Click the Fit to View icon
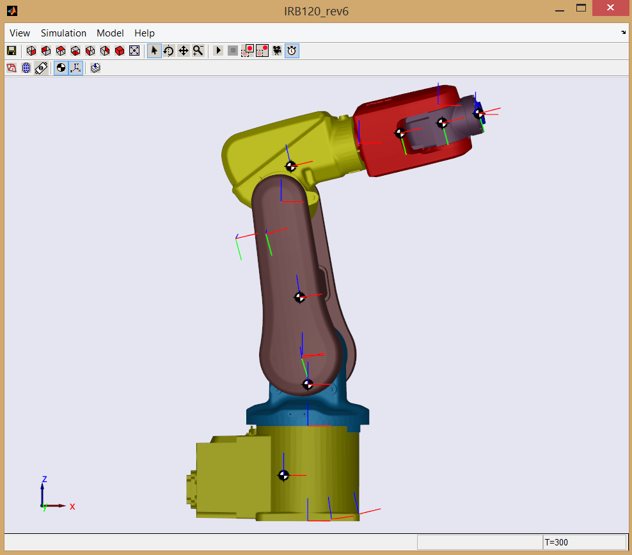This screenshot has height=555, width=632. pos(134,51)
